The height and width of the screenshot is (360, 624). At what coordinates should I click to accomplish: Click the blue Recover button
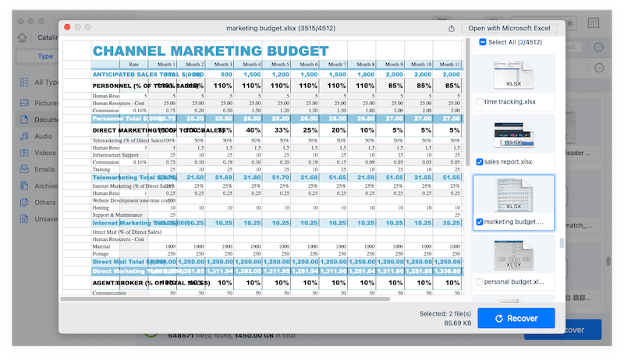click(516, 318)
